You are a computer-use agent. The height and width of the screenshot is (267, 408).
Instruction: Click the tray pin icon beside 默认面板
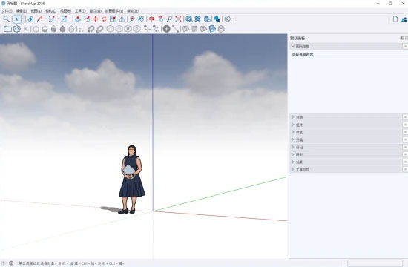tap(402, 39)
